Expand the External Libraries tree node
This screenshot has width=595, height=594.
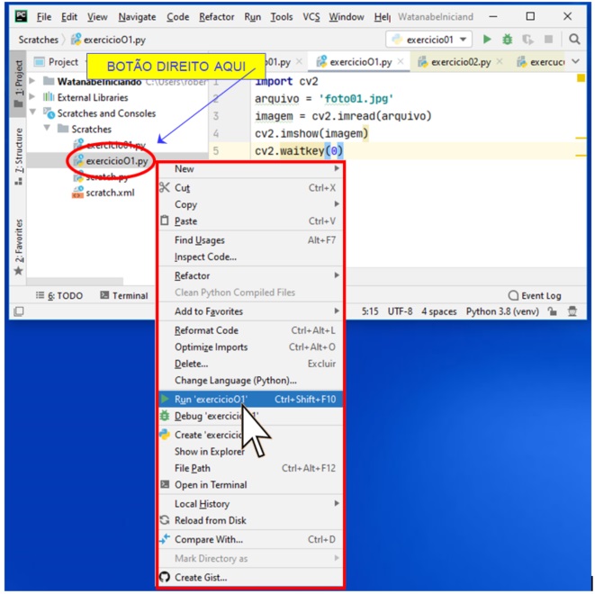tap(34, 97)
